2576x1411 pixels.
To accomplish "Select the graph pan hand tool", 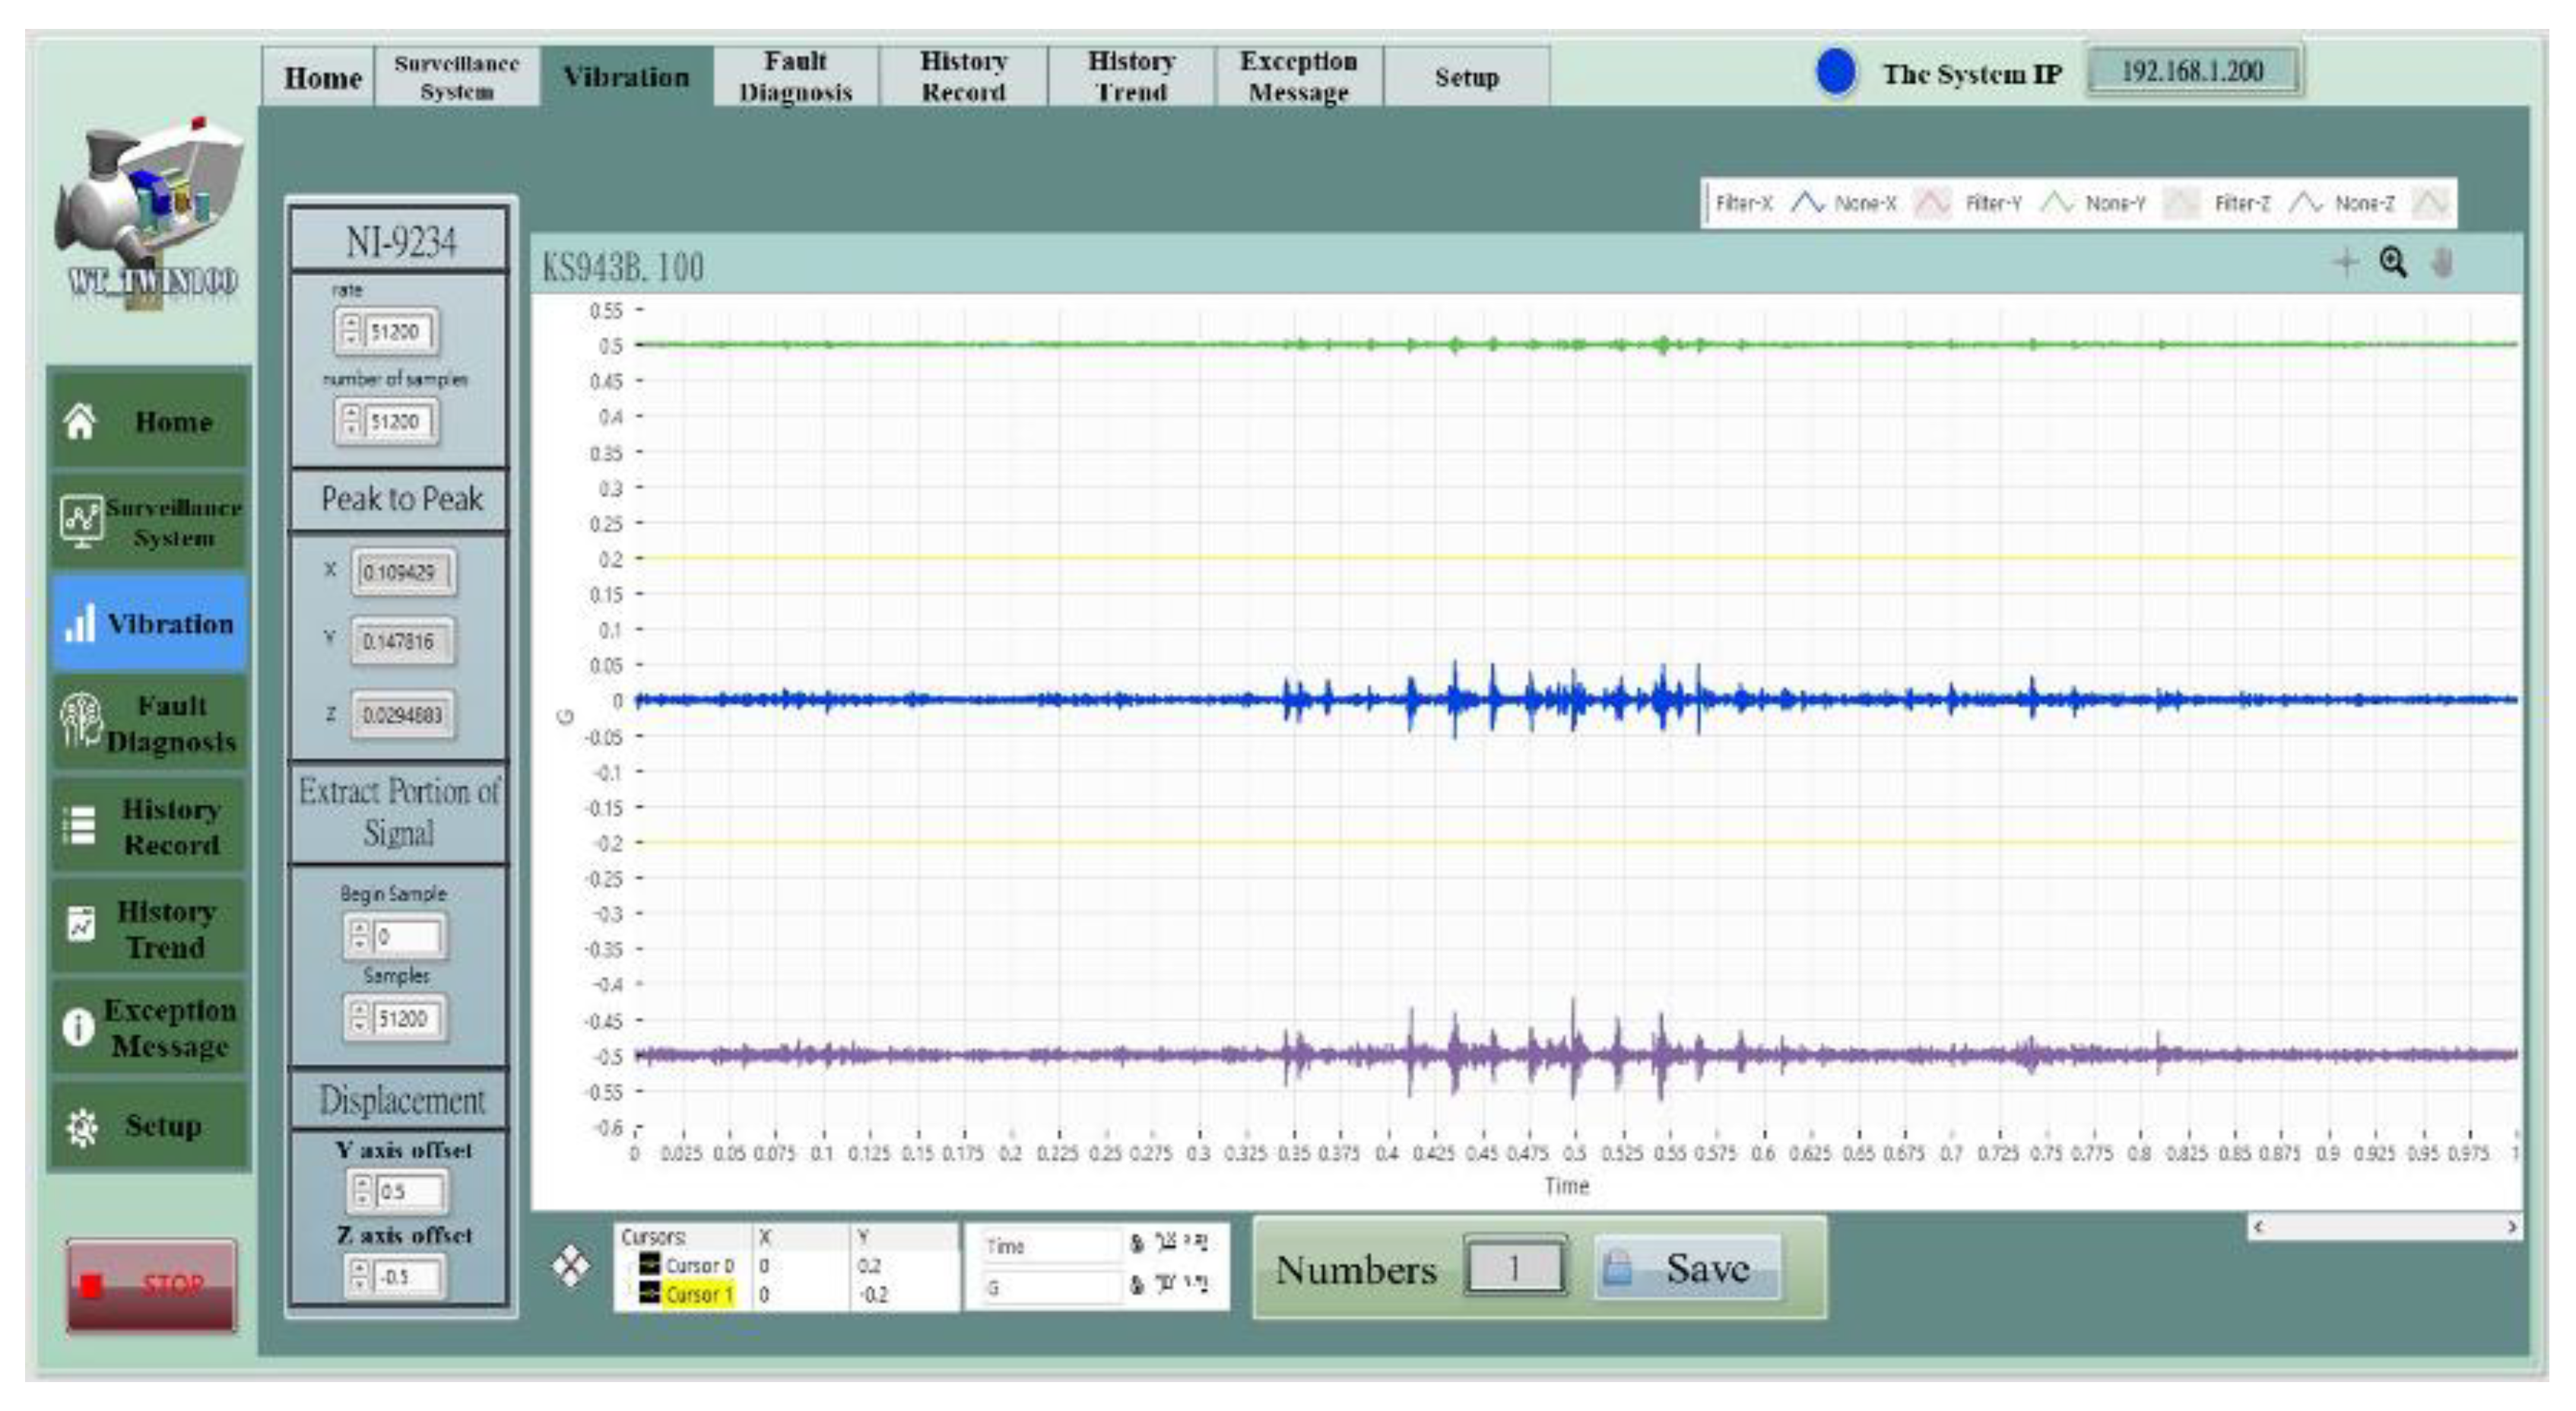I will coord(2441,263).
